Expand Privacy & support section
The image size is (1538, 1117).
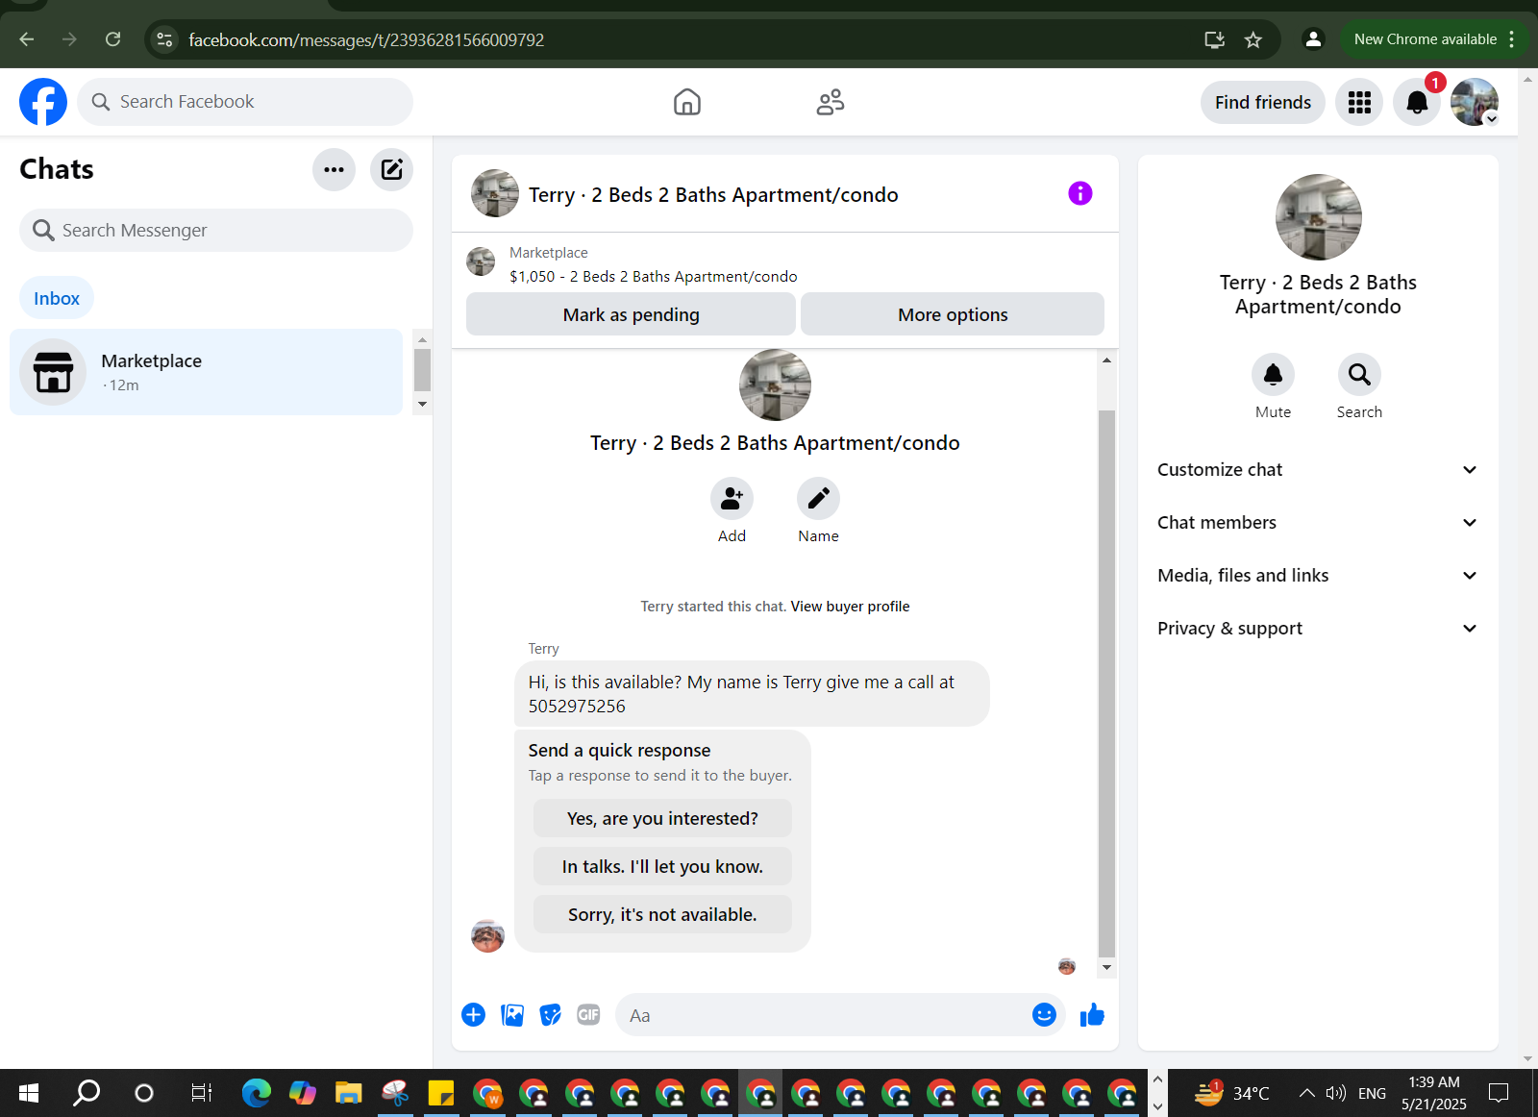coord(1317,628)
